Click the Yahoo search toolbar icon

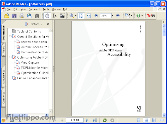151,16
